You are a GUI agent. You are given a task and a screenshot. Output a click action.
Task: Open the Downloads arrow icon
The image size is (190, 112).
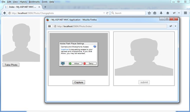pyautogui.click(x=161, y=13)
